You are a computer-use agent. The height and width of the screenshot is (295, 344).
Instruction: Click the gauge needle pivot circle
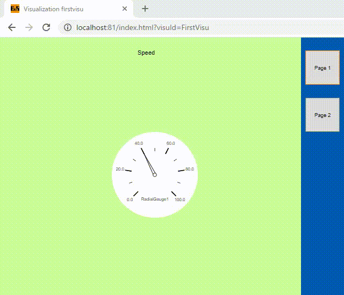(x=155, y=175)
